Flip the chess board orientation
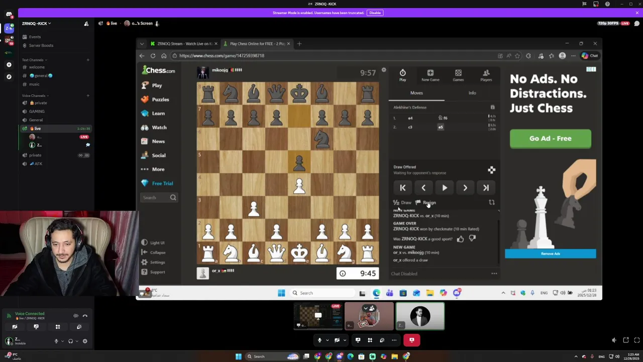This screenshot has width=643, height=362. [492, 203]
